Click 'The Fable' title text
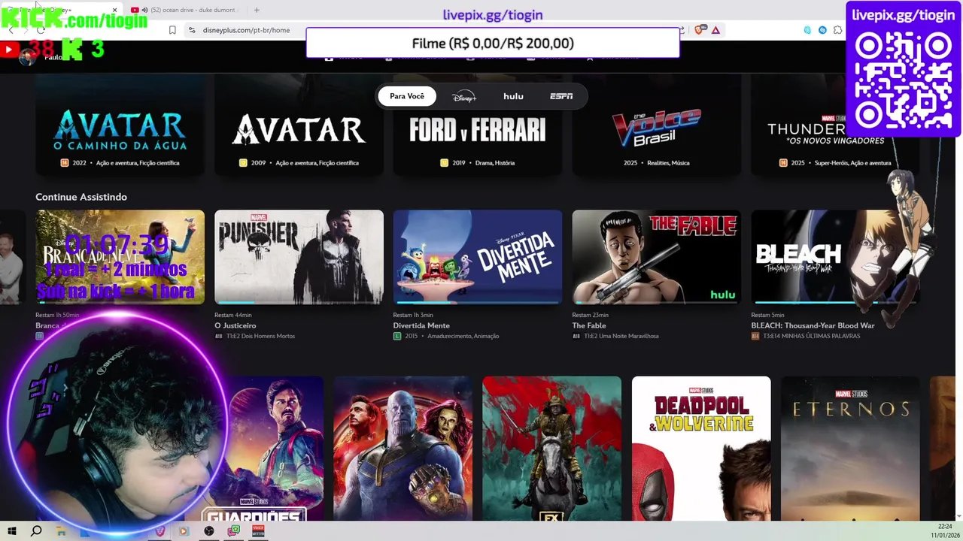This screenshot has height=541, width=963. (x=588, y=325)
